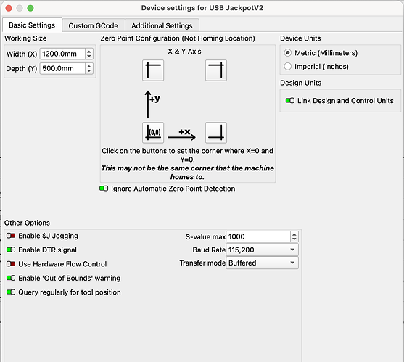404x362 pixels.
Task: Open the Custom GCode tab
Action: 94,26
